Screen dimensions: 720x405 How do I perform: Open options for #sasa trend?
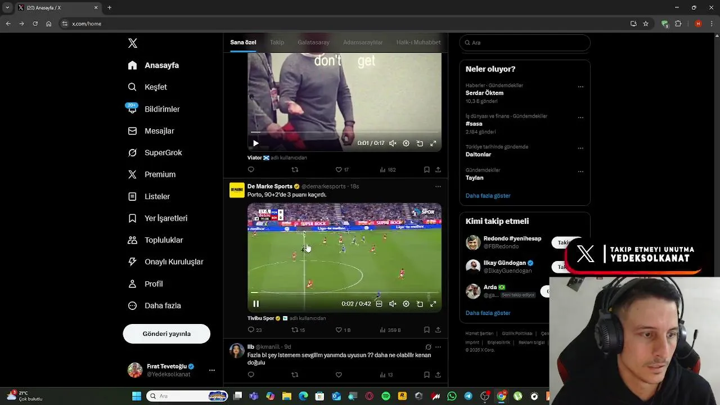point(580,118)
